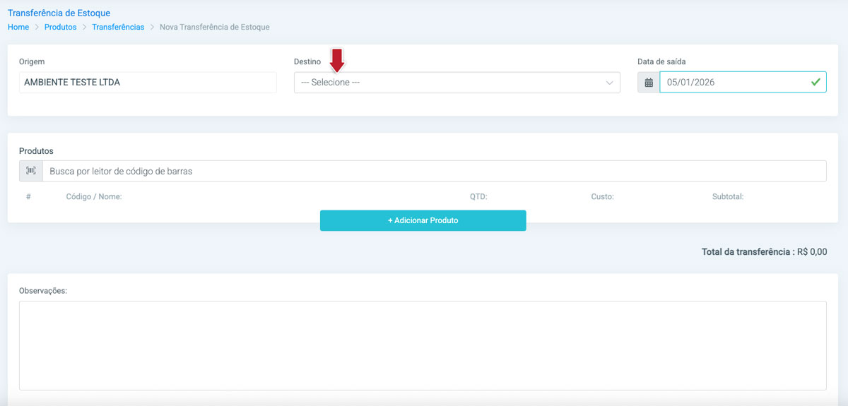This screenshot has width=848, height=406.
Task: Click the calendar icon beside the date
Action: (648, 83)
